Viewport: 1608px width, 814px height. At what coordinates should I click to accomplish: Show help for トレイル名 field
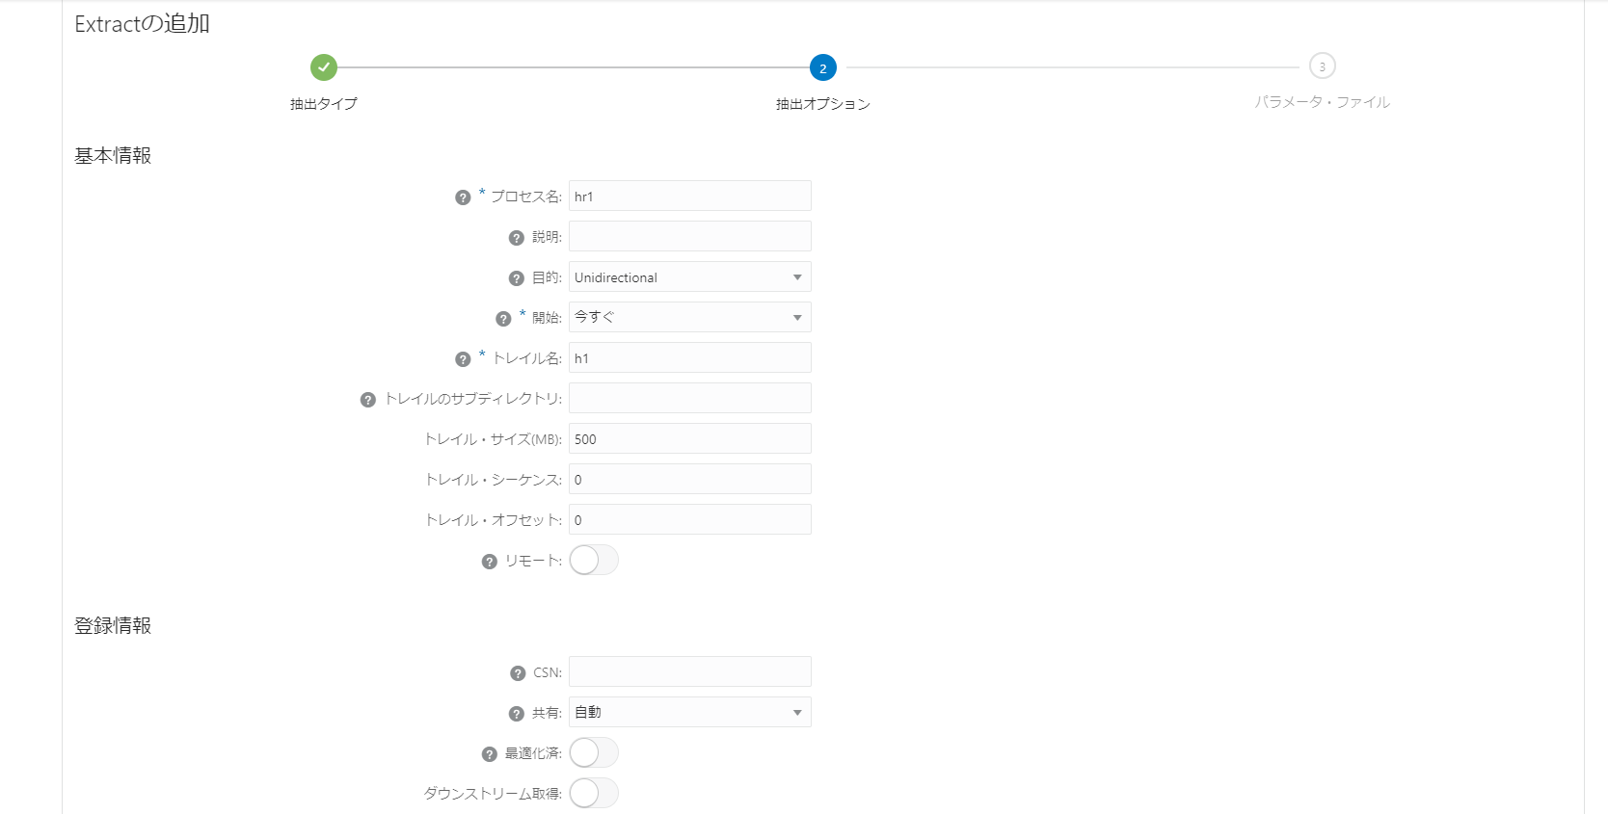[x=463, y=359]
